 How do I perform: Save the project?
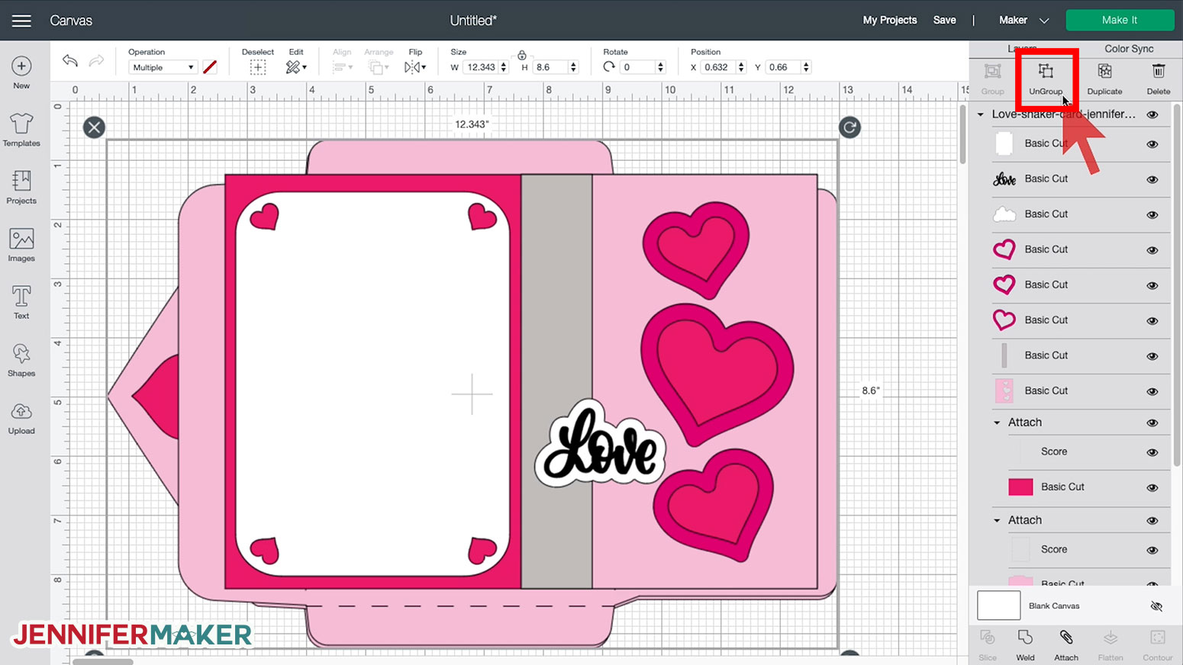tap(944, 21)
